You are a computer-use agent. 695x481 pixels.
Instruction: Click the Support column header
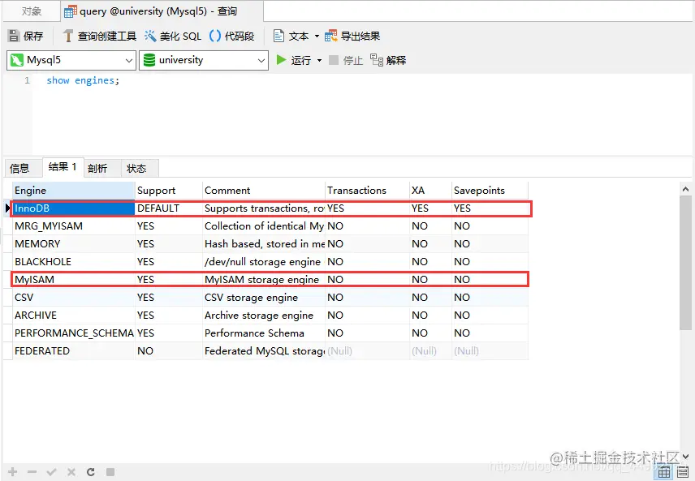[x=168, y=191]
